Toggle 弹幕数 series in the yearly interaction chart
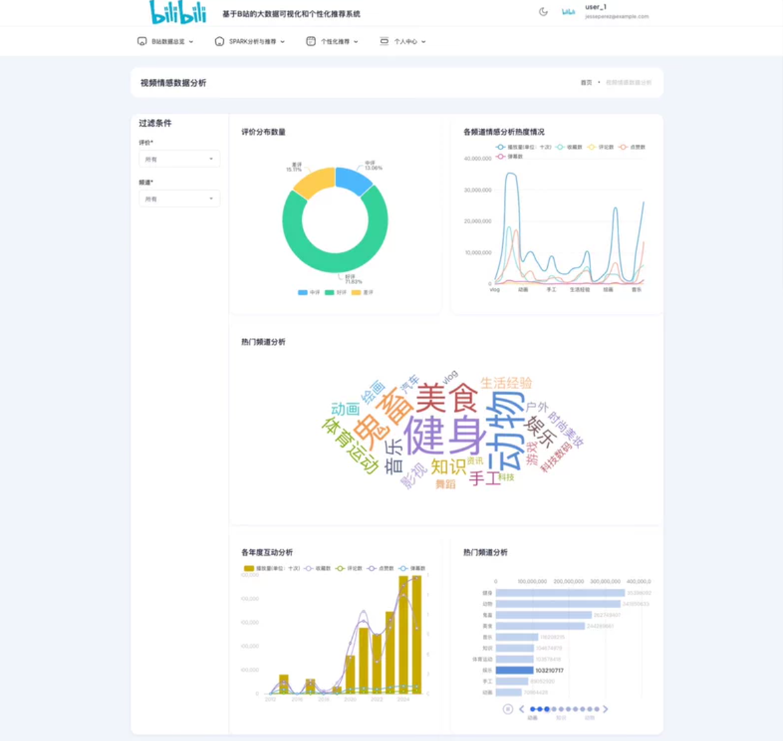This screenshot has width=783, height=741. click(412, 568)
